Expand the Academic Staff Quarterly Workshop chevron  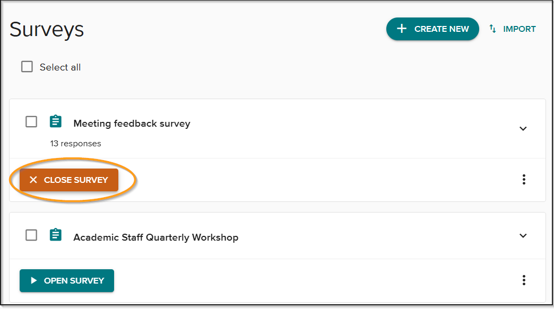tap(523, 236)
